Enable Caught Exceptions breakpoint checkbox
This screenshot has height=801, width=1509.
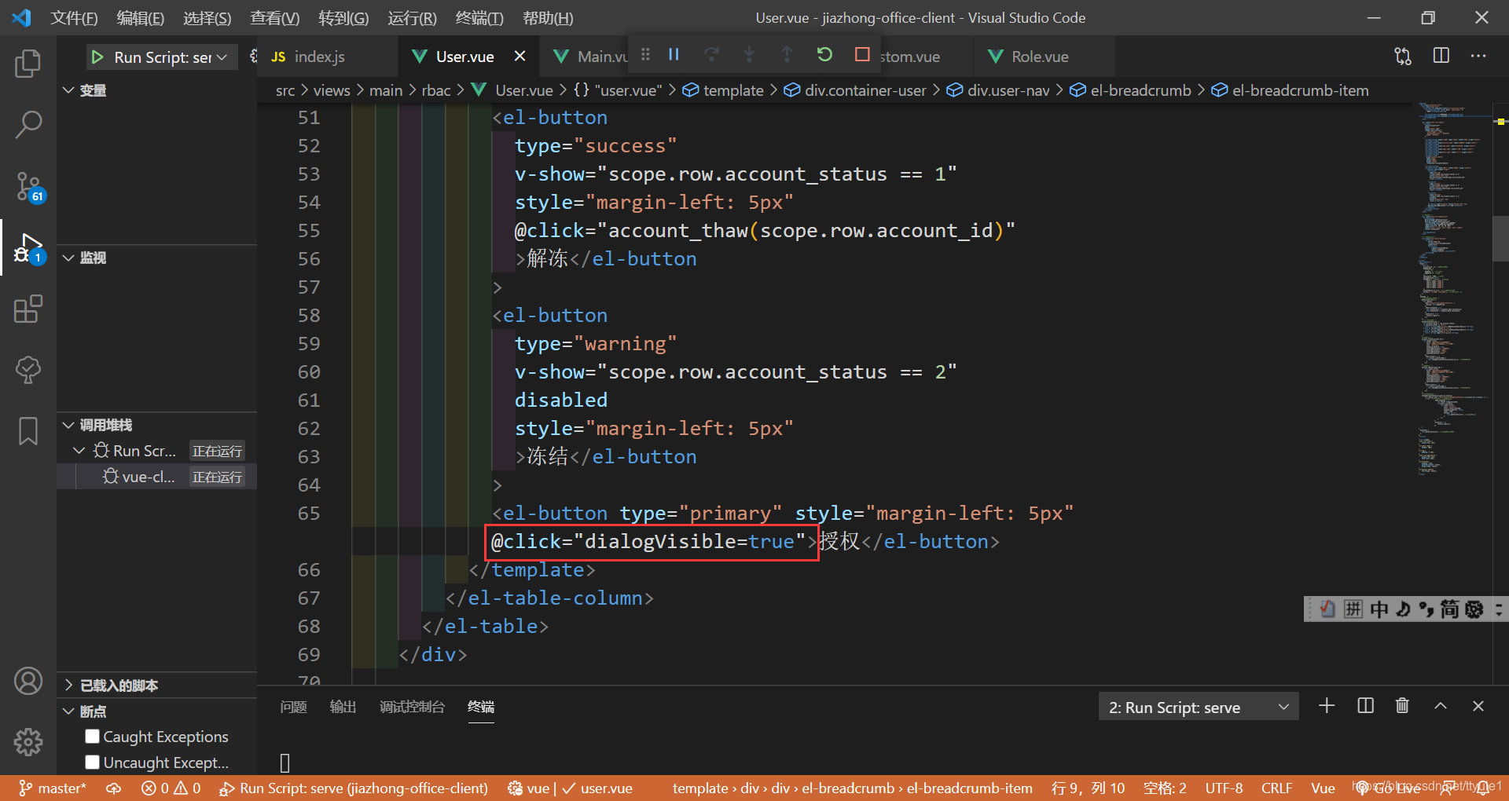tap(93, 736)
